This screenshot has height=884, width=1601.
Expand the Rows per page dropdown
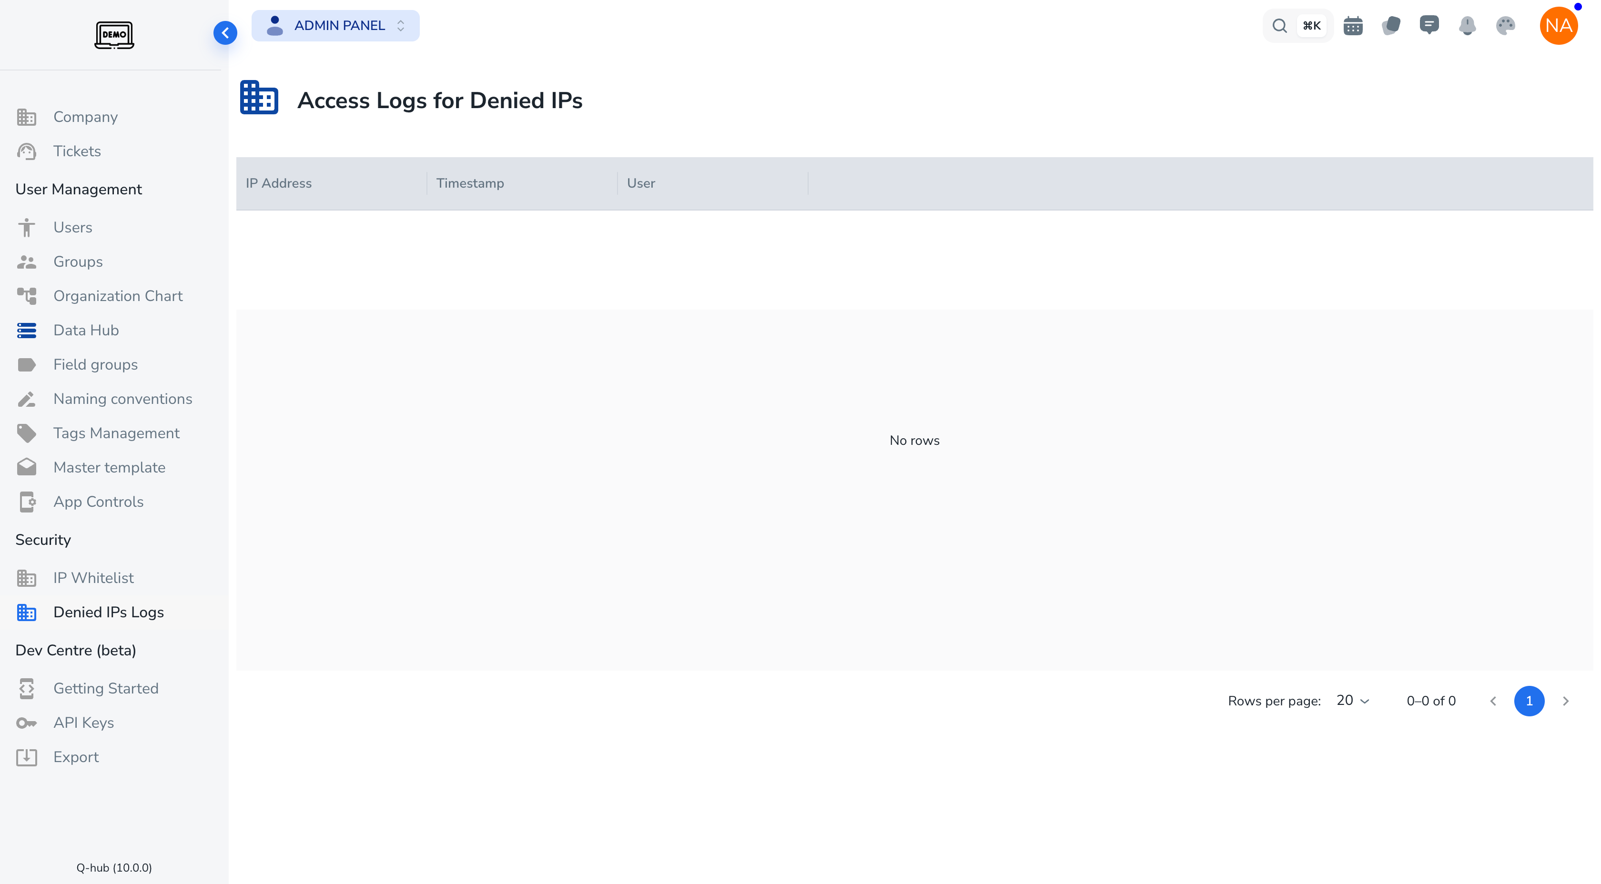pos(1353,701)
